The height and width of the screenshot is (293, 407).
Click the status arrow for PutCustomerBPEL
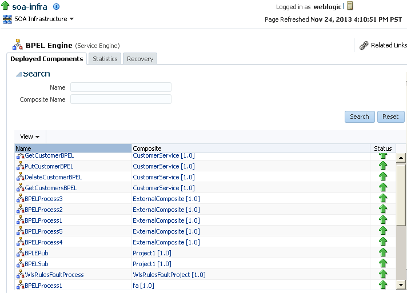tap(383, 166)
